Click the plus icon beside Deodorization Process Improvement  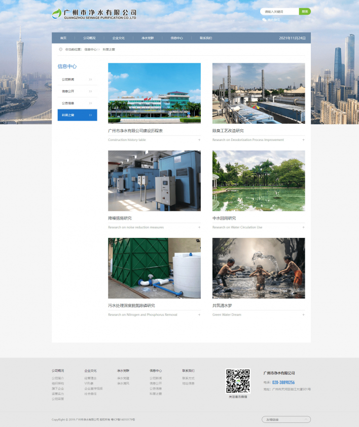303,140
